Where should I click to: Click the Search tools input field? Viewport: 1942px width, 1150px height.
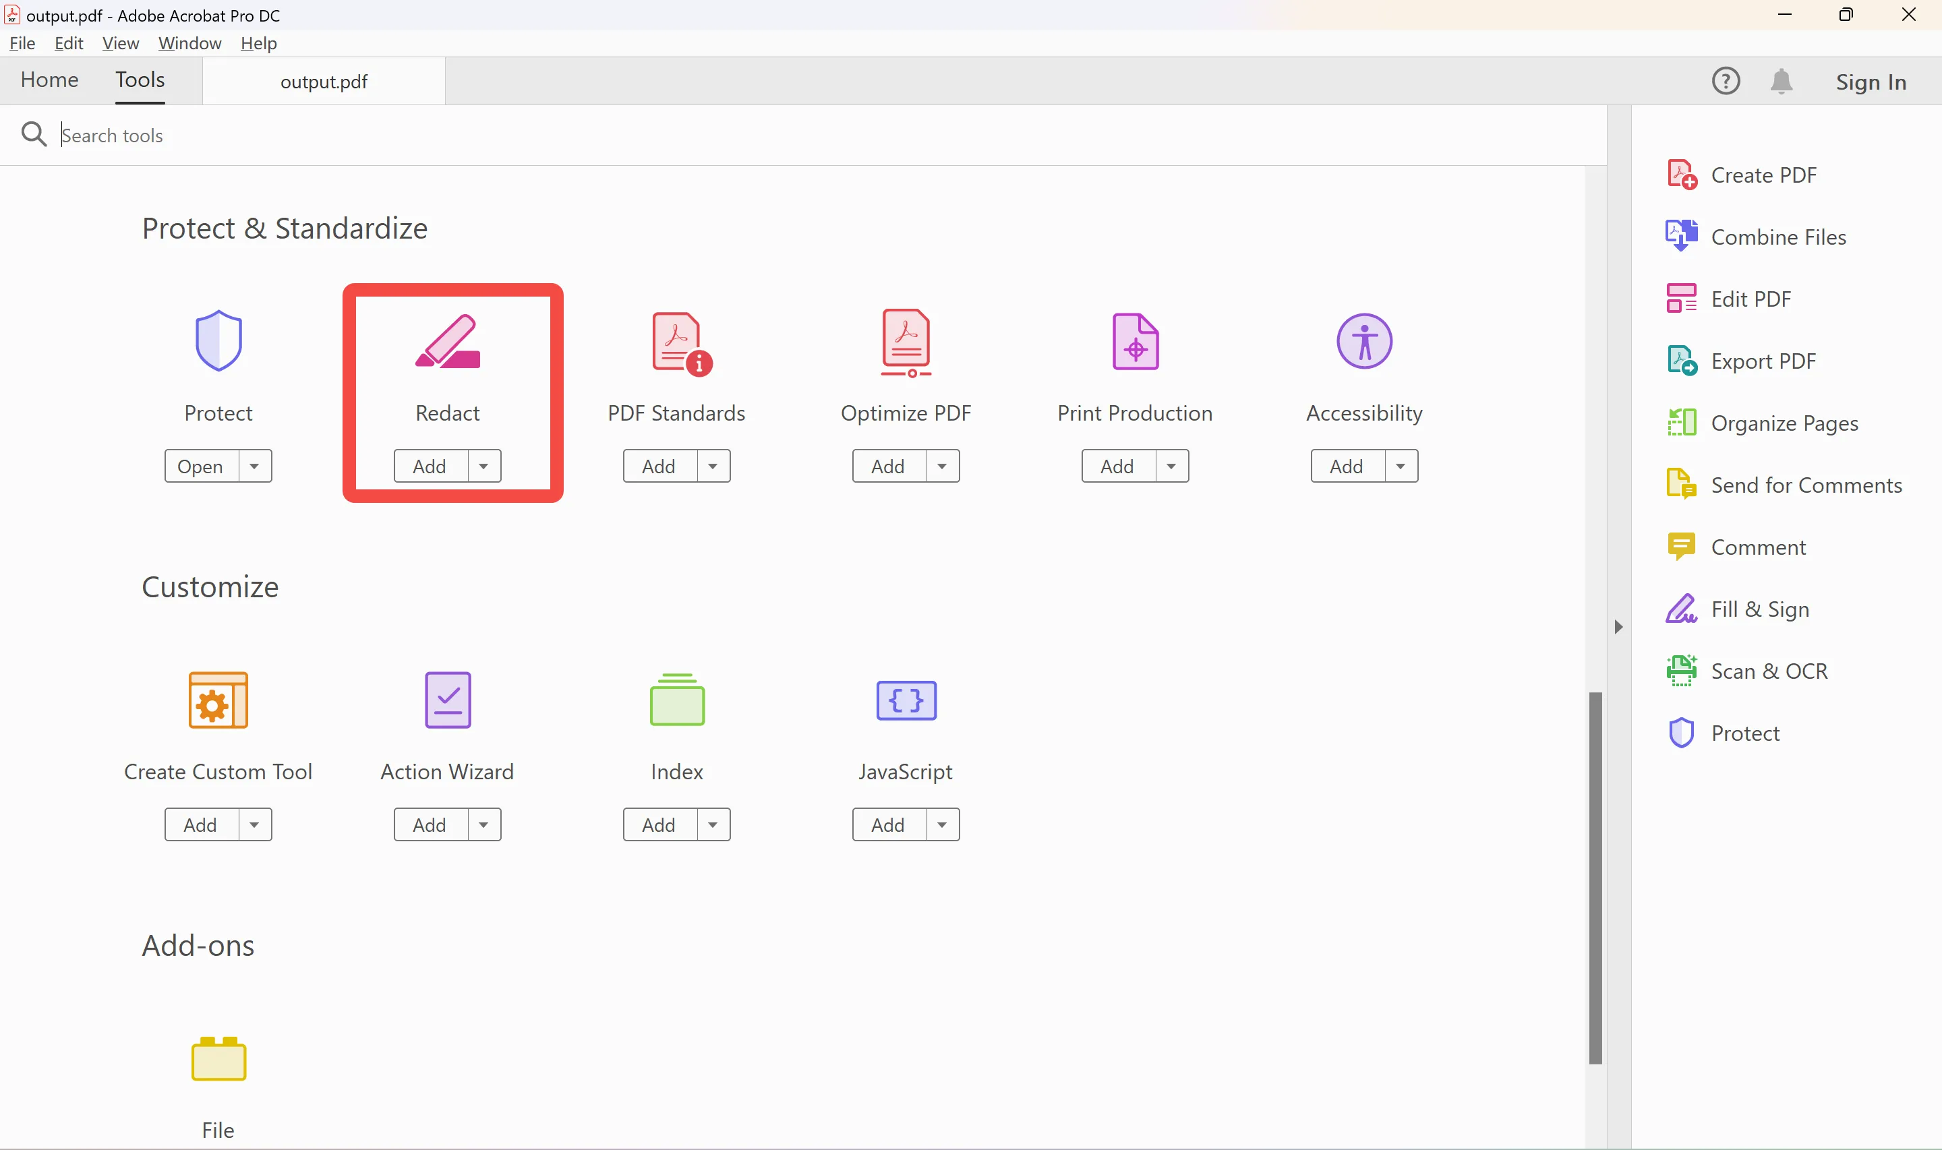(310, 135)
